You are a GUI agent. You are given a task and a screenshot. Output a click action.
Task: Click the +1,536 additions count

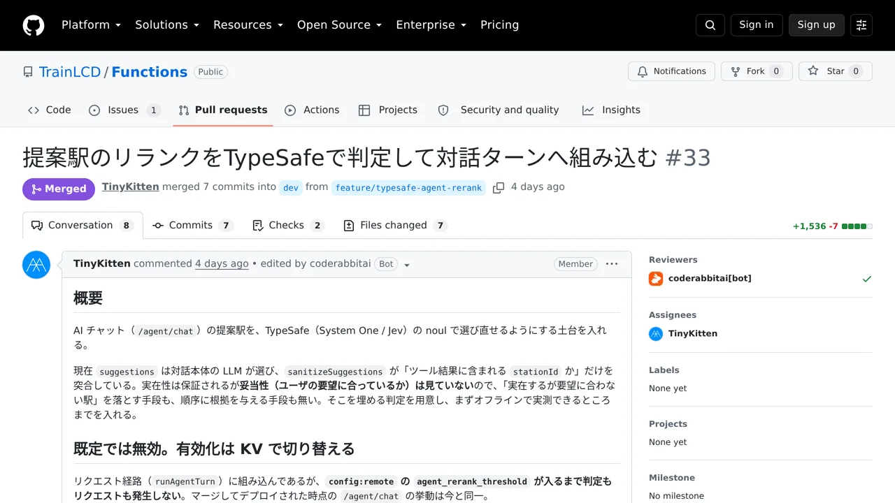click(x=810, y=226)
